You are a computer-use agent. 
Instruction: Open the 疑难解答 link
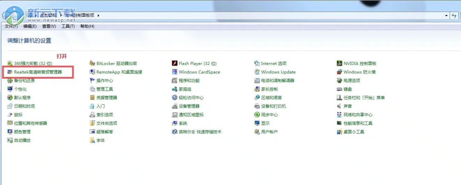pos(105,132)
